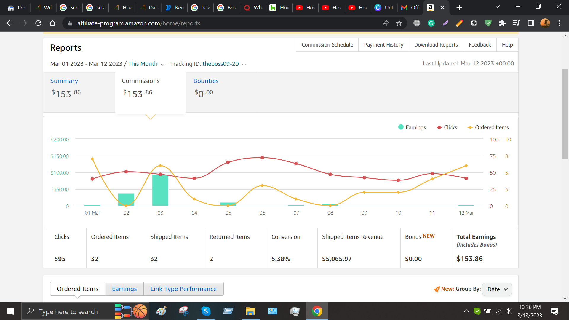Click the Total Earnings value $153.86
This screenshot has height=320, width=569.
(469, 259)
